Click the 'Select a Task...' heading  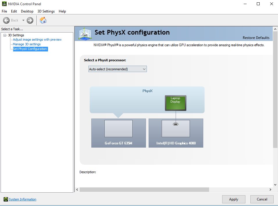pyautogui.click(x=12, y=29)
